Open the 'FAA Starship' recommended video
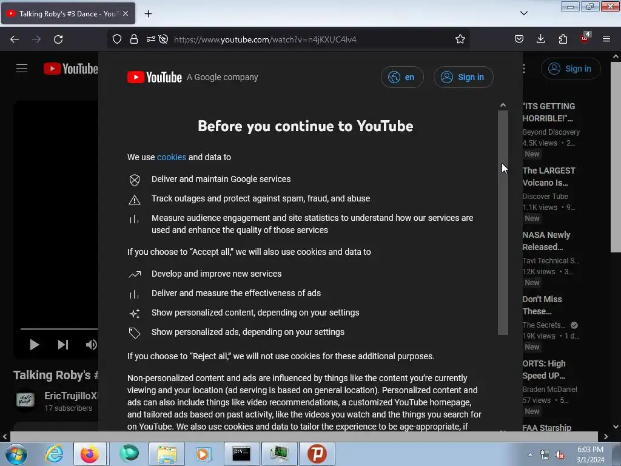 coord(547,428)
